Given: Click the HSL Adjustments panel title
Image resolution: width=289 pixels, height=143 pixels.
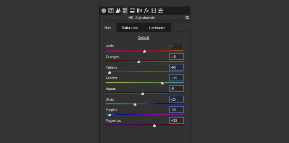Looking at the screenshot, I should 142,18.
